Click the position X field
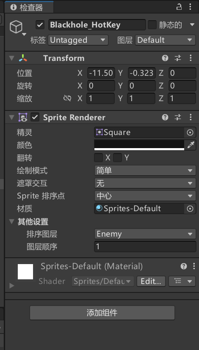This screenshot has width=199, height=350. pyautogui.click(x=101, y=73)
